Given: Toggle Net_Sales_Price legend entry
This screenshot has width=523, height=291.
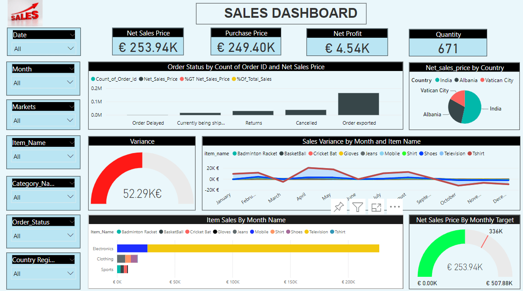Looking at the screenshot, I should [158, 79].
